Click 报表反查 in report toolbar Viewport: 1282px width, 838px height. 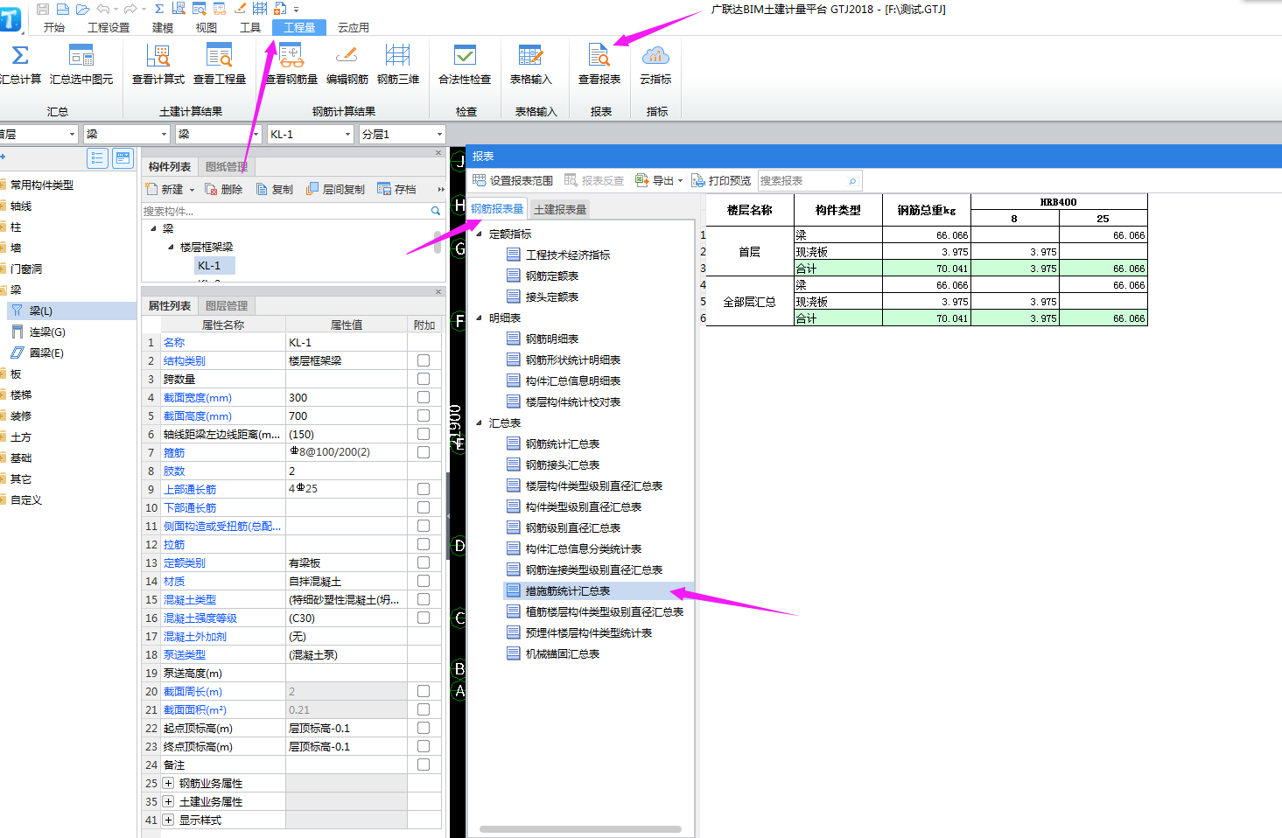click(594, 180)
